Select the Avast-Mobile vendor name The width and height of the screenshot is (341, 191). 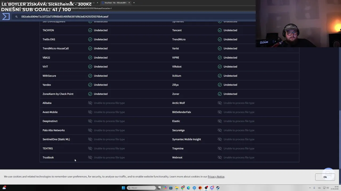pos(50,112)
